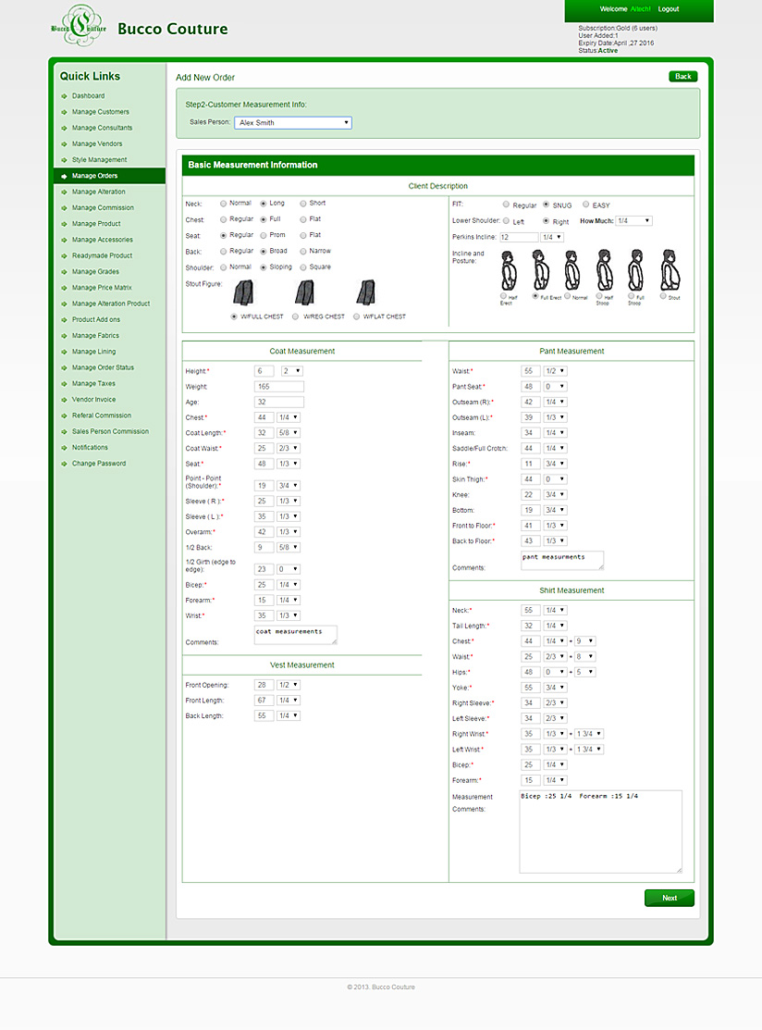This screenshot has width=762, height=1030.
Task: Open Referal Commission link
Action: 101,416
